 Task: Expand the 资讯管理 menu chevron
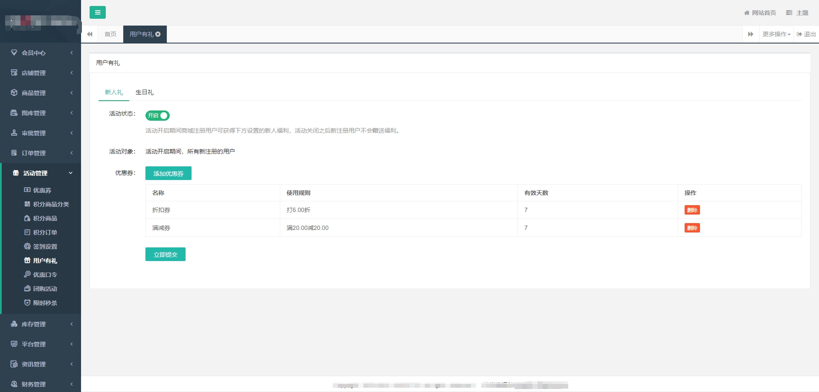pyautogui.click(x=71, y=364)
